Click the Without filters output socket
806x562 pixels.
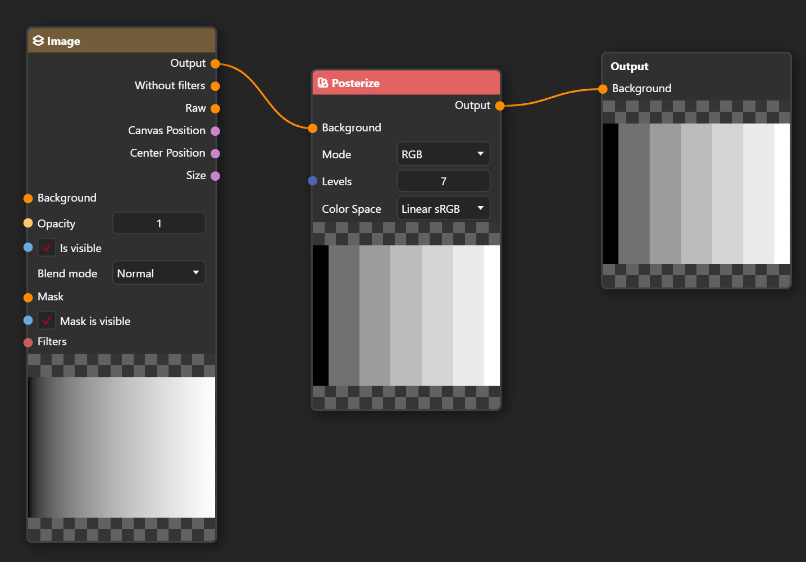[x=215, y=86]
